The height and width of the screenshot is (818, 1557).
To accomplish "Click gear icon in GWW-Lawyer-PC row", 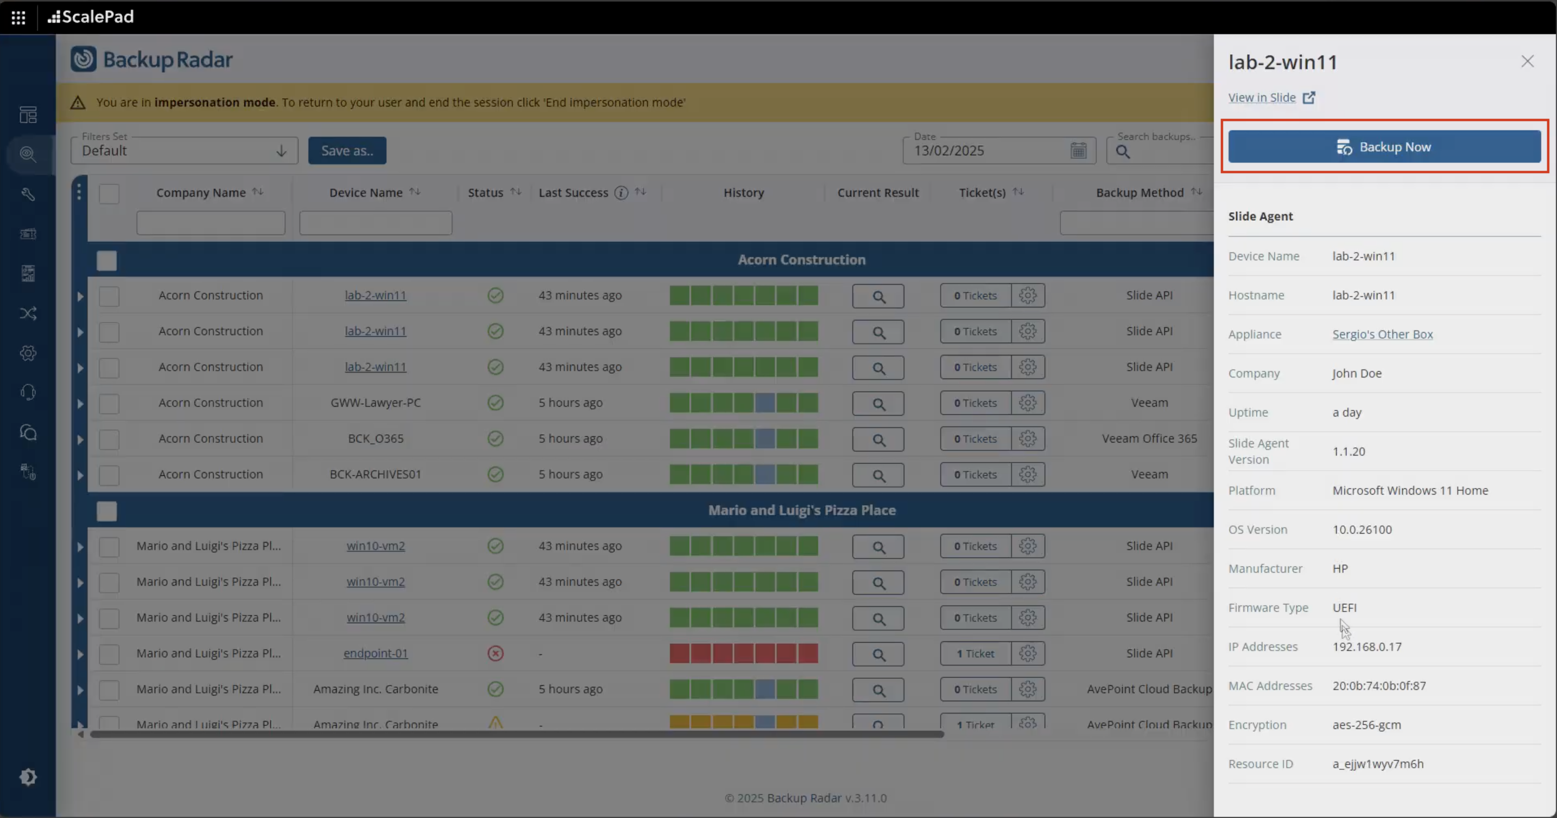I will point(1028,403).
